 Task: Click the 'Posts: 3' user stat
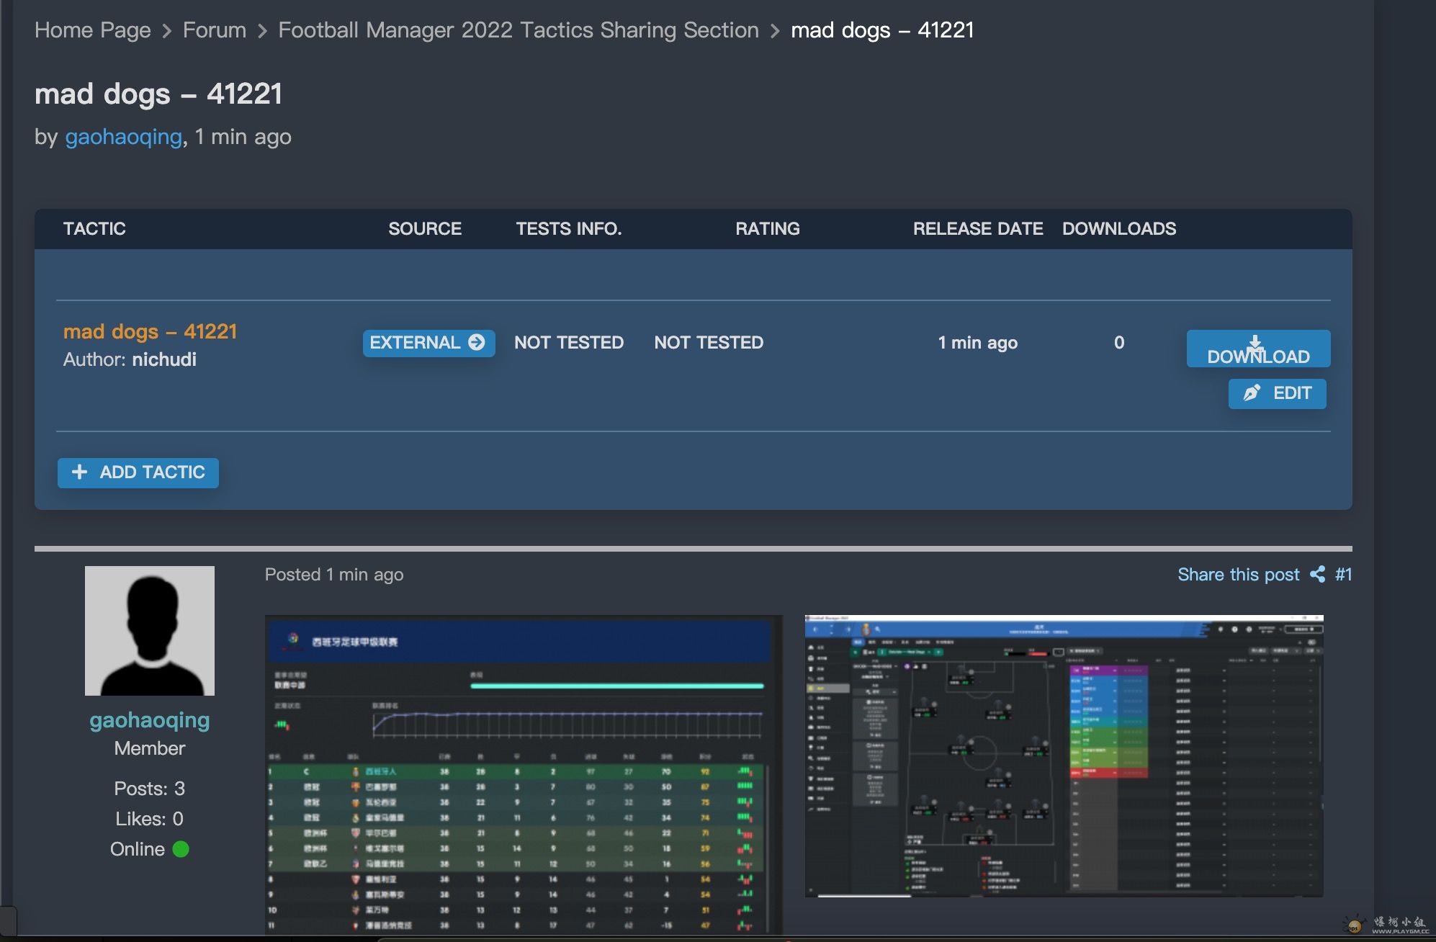[x=150, y=789]
